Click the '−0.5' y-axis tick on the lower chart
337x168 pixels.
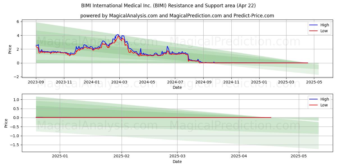14,127
